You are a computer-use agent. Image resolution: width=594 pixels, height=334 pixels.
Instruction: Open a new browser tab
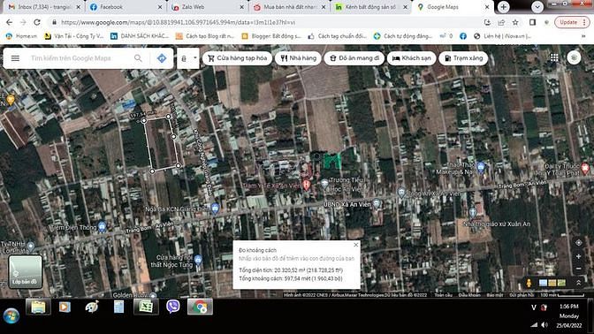coord(503,7)
